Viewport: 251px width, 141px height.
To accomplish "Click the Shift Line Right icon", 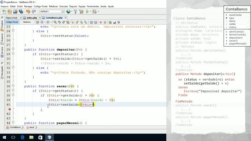I will [95, 22].
